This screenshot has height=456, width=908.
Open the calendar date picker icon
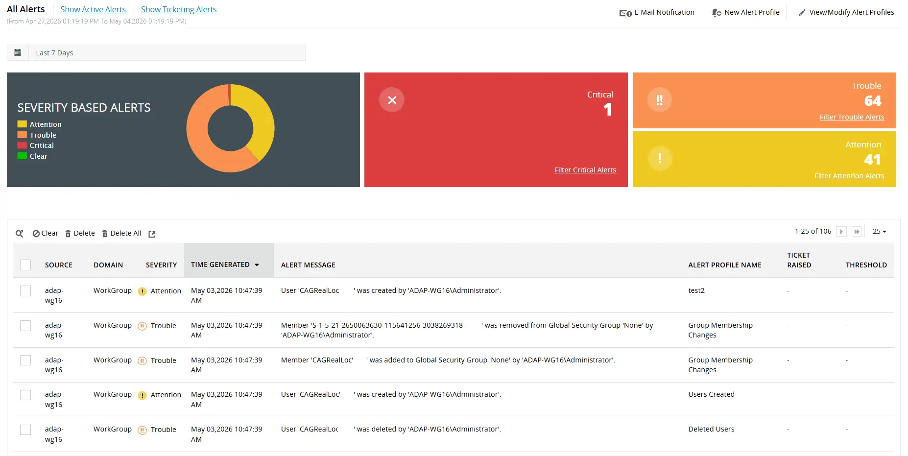[x=18, y=53]
